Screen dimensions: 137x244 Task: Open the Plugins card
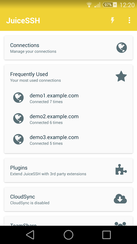[x=68, y=170]
